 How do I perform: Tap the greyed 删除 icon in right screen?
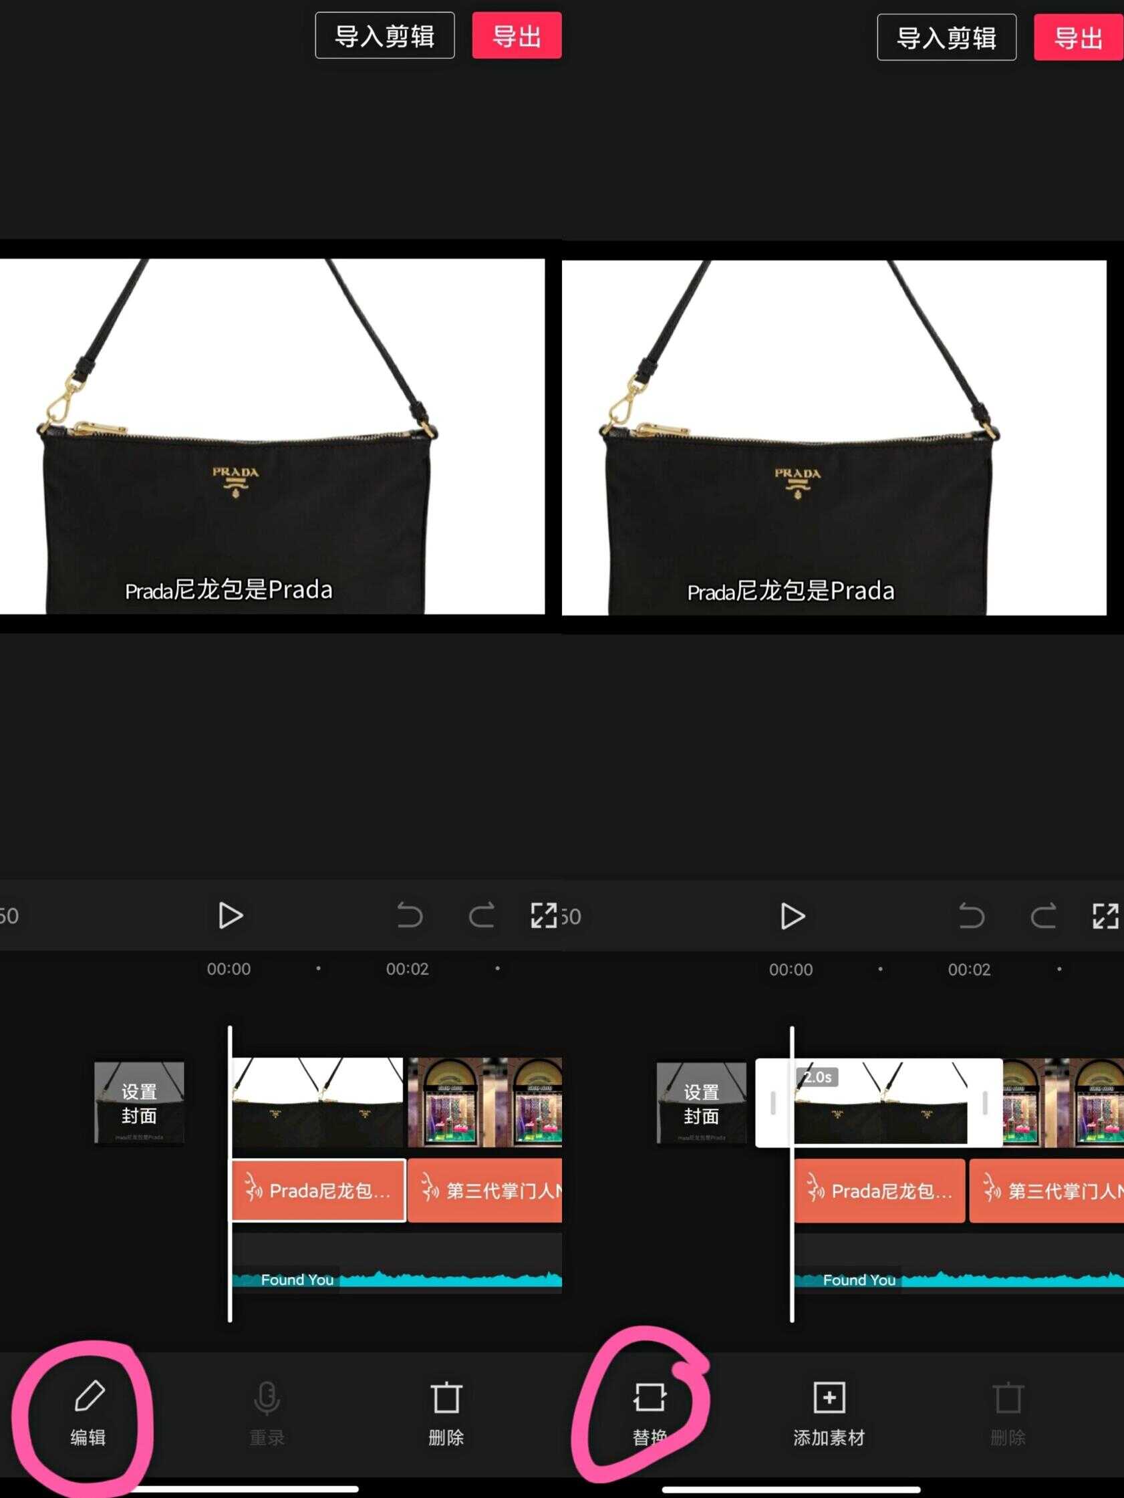click(1008, 1398)
